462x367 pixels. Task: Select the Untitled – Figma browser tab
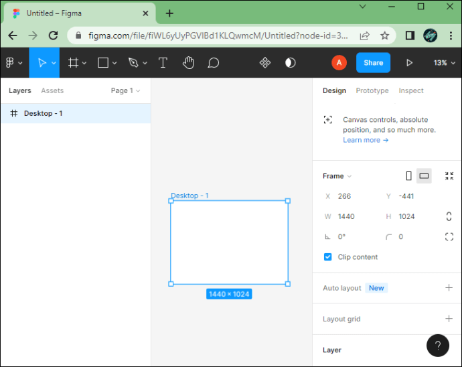pos(79,13)
